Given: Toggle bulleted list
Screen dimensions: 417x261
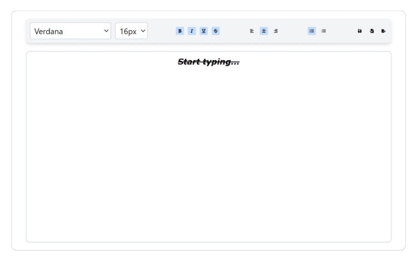Looking at the screenshot, I should pyautogui.click(x=324, y=31).
